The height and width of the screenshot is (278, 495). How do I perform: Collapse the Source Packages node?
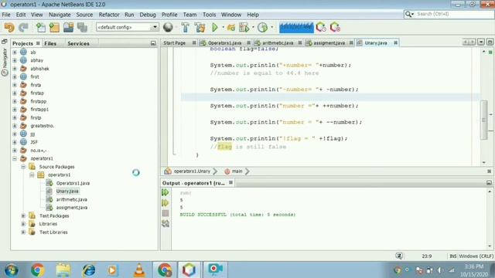[23, 167]
